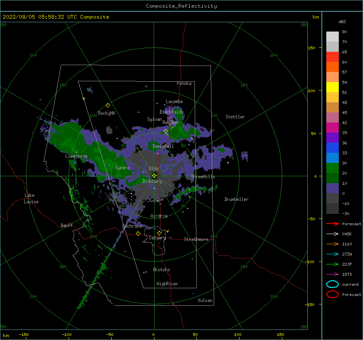Screen dimensions: 363x340
Task: Click the Strathmore city label
Action: (x=196, y=239)
